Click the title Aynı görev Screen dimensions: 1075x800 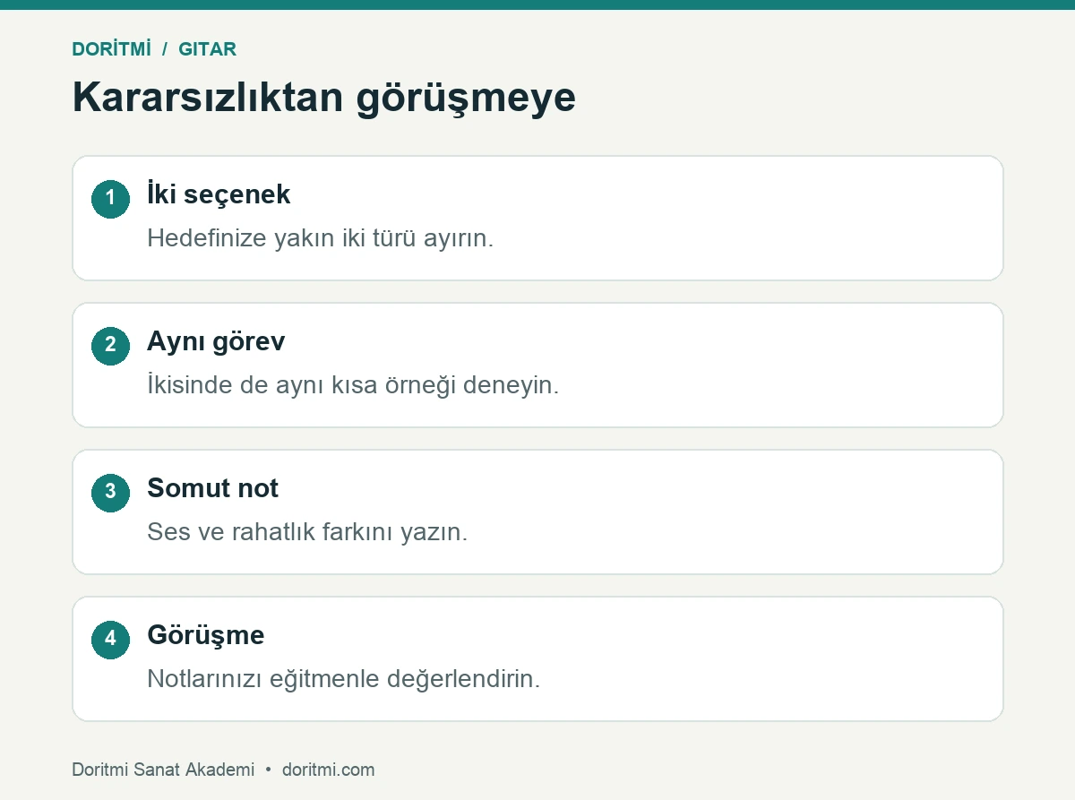coord(216,341)
